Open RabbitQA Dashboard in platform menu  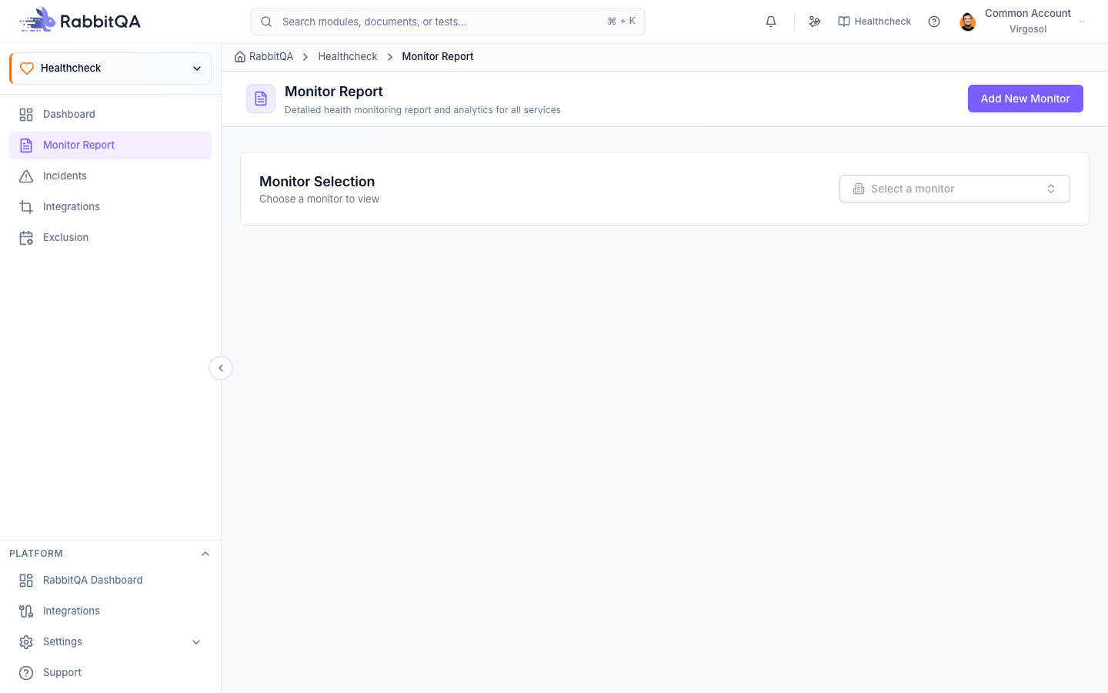[x=110, y=581]
